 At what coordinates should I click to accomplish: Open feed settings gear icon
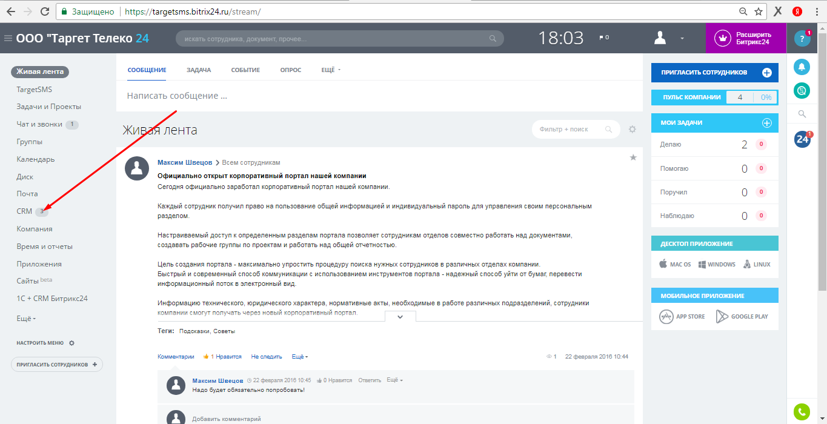point(633,129)
